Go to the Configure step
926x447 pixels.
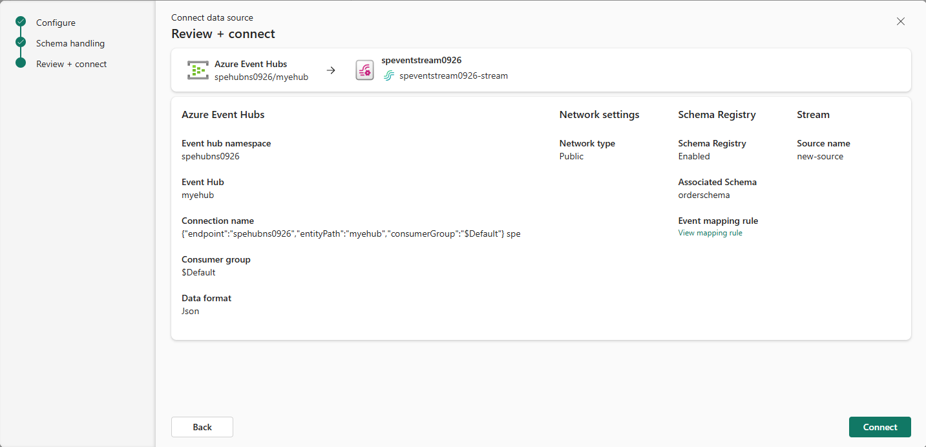56,23
